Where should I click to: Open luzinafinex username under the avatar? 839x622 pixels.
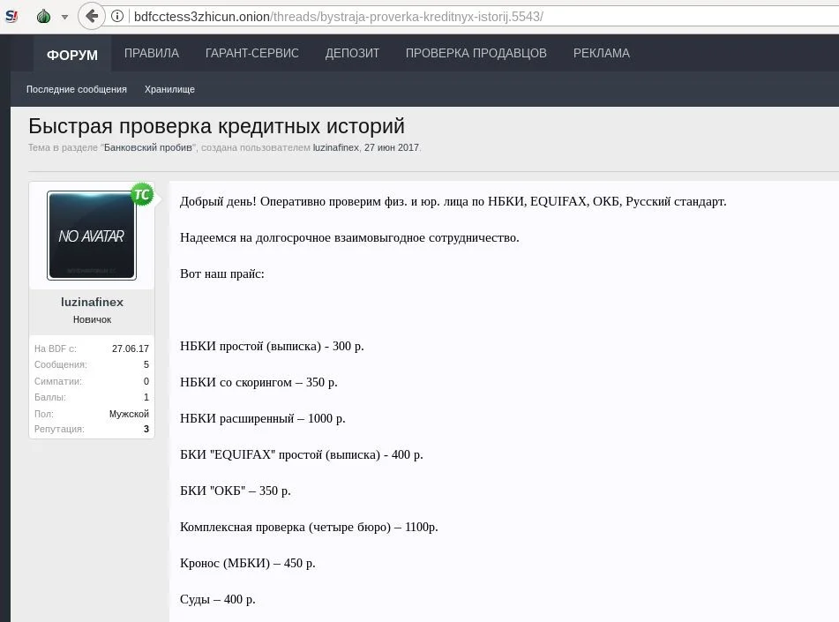(92, 302)
